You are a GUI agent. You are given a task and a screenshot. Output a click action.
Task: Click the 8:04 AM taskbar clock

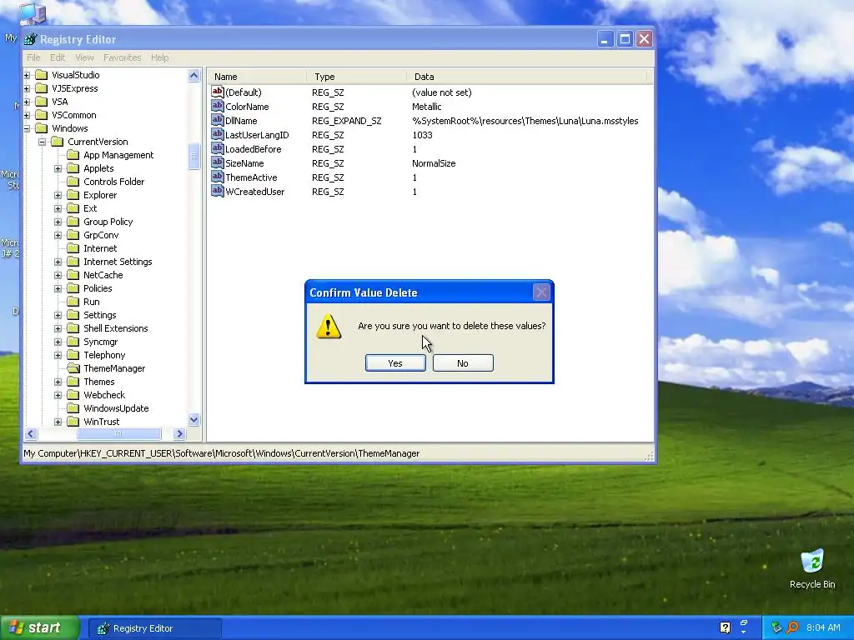pyautogui.click(x=823, y=627)
